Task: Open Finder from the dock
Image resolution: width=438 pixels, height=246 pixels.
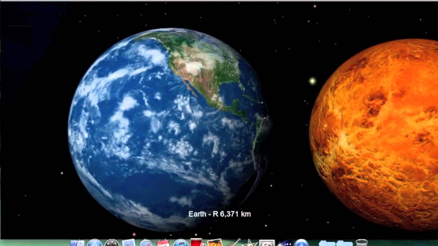Action: click(77, 243)
